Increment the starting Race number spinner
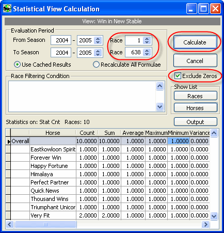Viewport: 224px width, 233px height. tap(147, 39)
